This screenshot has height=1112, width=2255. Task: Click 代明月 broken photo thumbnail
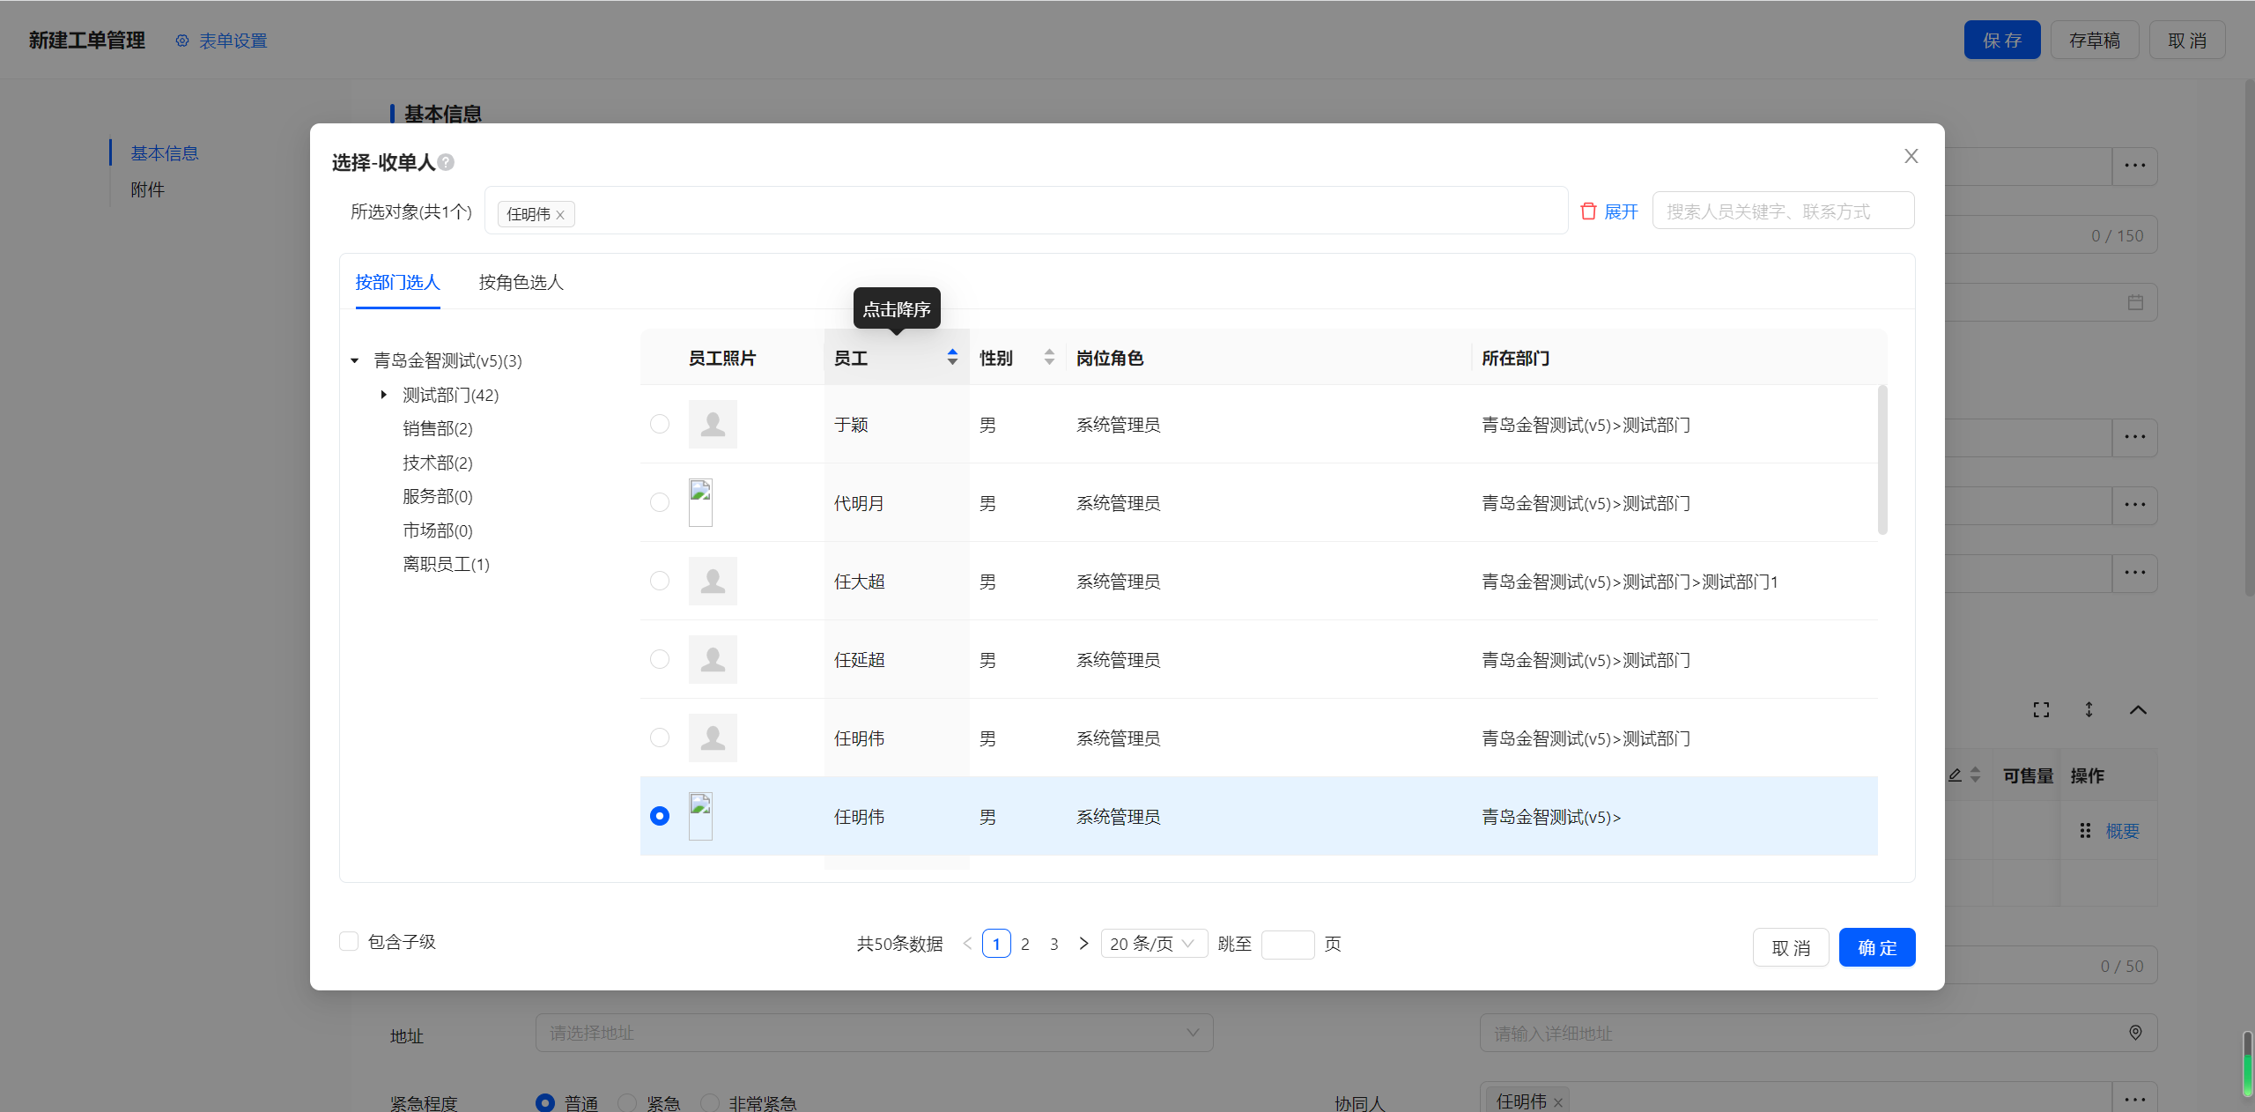pos(700,502)
